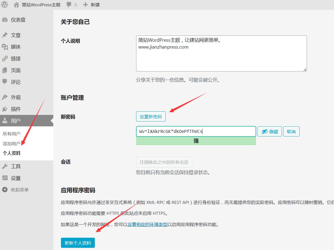Expand the Appearance menu
The height and width of the screenshot is (250, 334).
pos(16,97)
